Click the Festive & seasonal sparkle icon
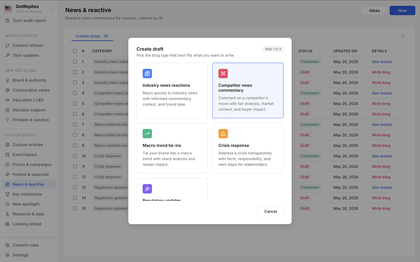This screenshot has height=262, width=420. click(8, 174)
